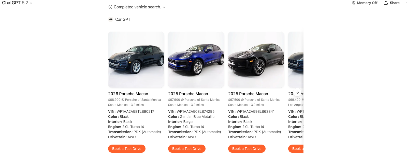Click the vehicle search tool icon
407x154 pixels.
[110, 7]
